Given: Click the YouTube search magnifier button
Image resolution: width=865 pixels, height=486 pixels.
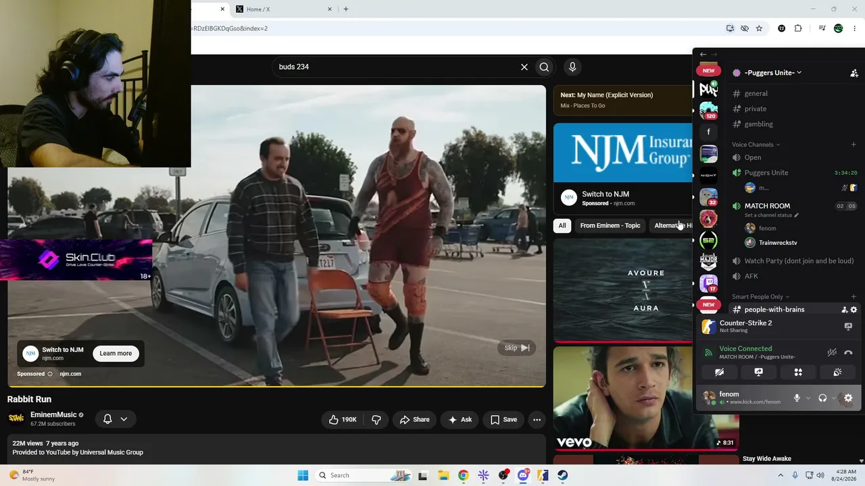Looking at the screenshot, I should 544,67.
